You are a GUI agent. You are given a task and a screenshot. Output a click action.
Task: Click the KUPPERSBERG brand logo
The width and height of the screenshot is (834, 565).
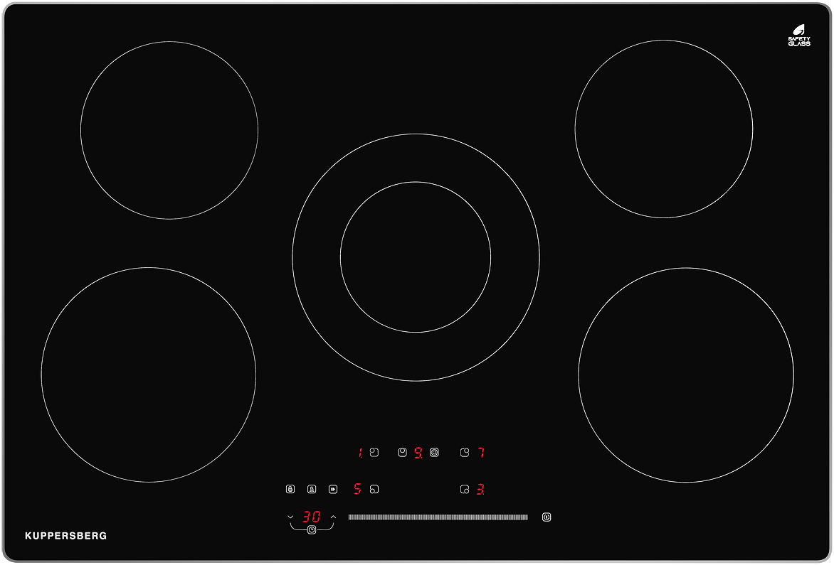click(x=66, y=536)
